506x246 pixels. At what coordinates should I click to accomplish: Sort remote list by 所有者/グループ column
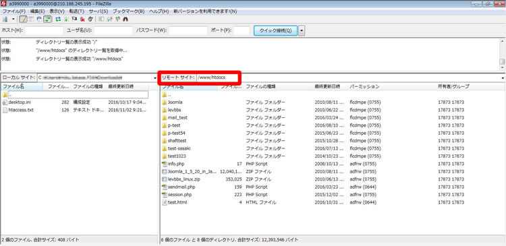pyautogui.click(x=470, y=86)
